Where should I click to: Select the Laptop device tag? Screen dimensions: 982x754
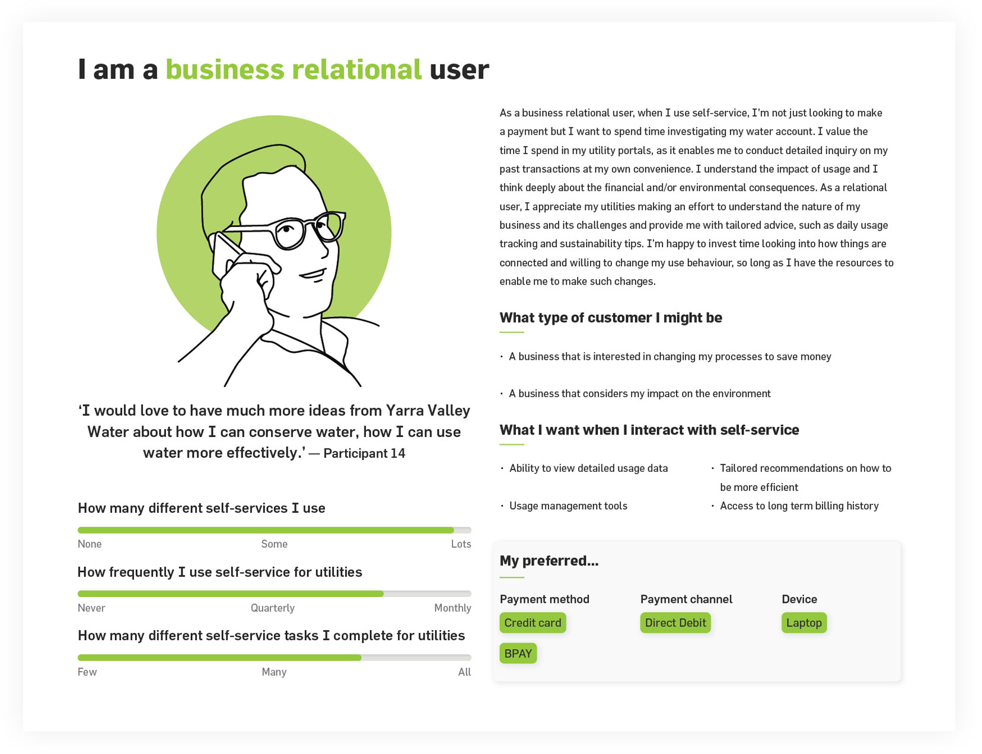point(804,623)
